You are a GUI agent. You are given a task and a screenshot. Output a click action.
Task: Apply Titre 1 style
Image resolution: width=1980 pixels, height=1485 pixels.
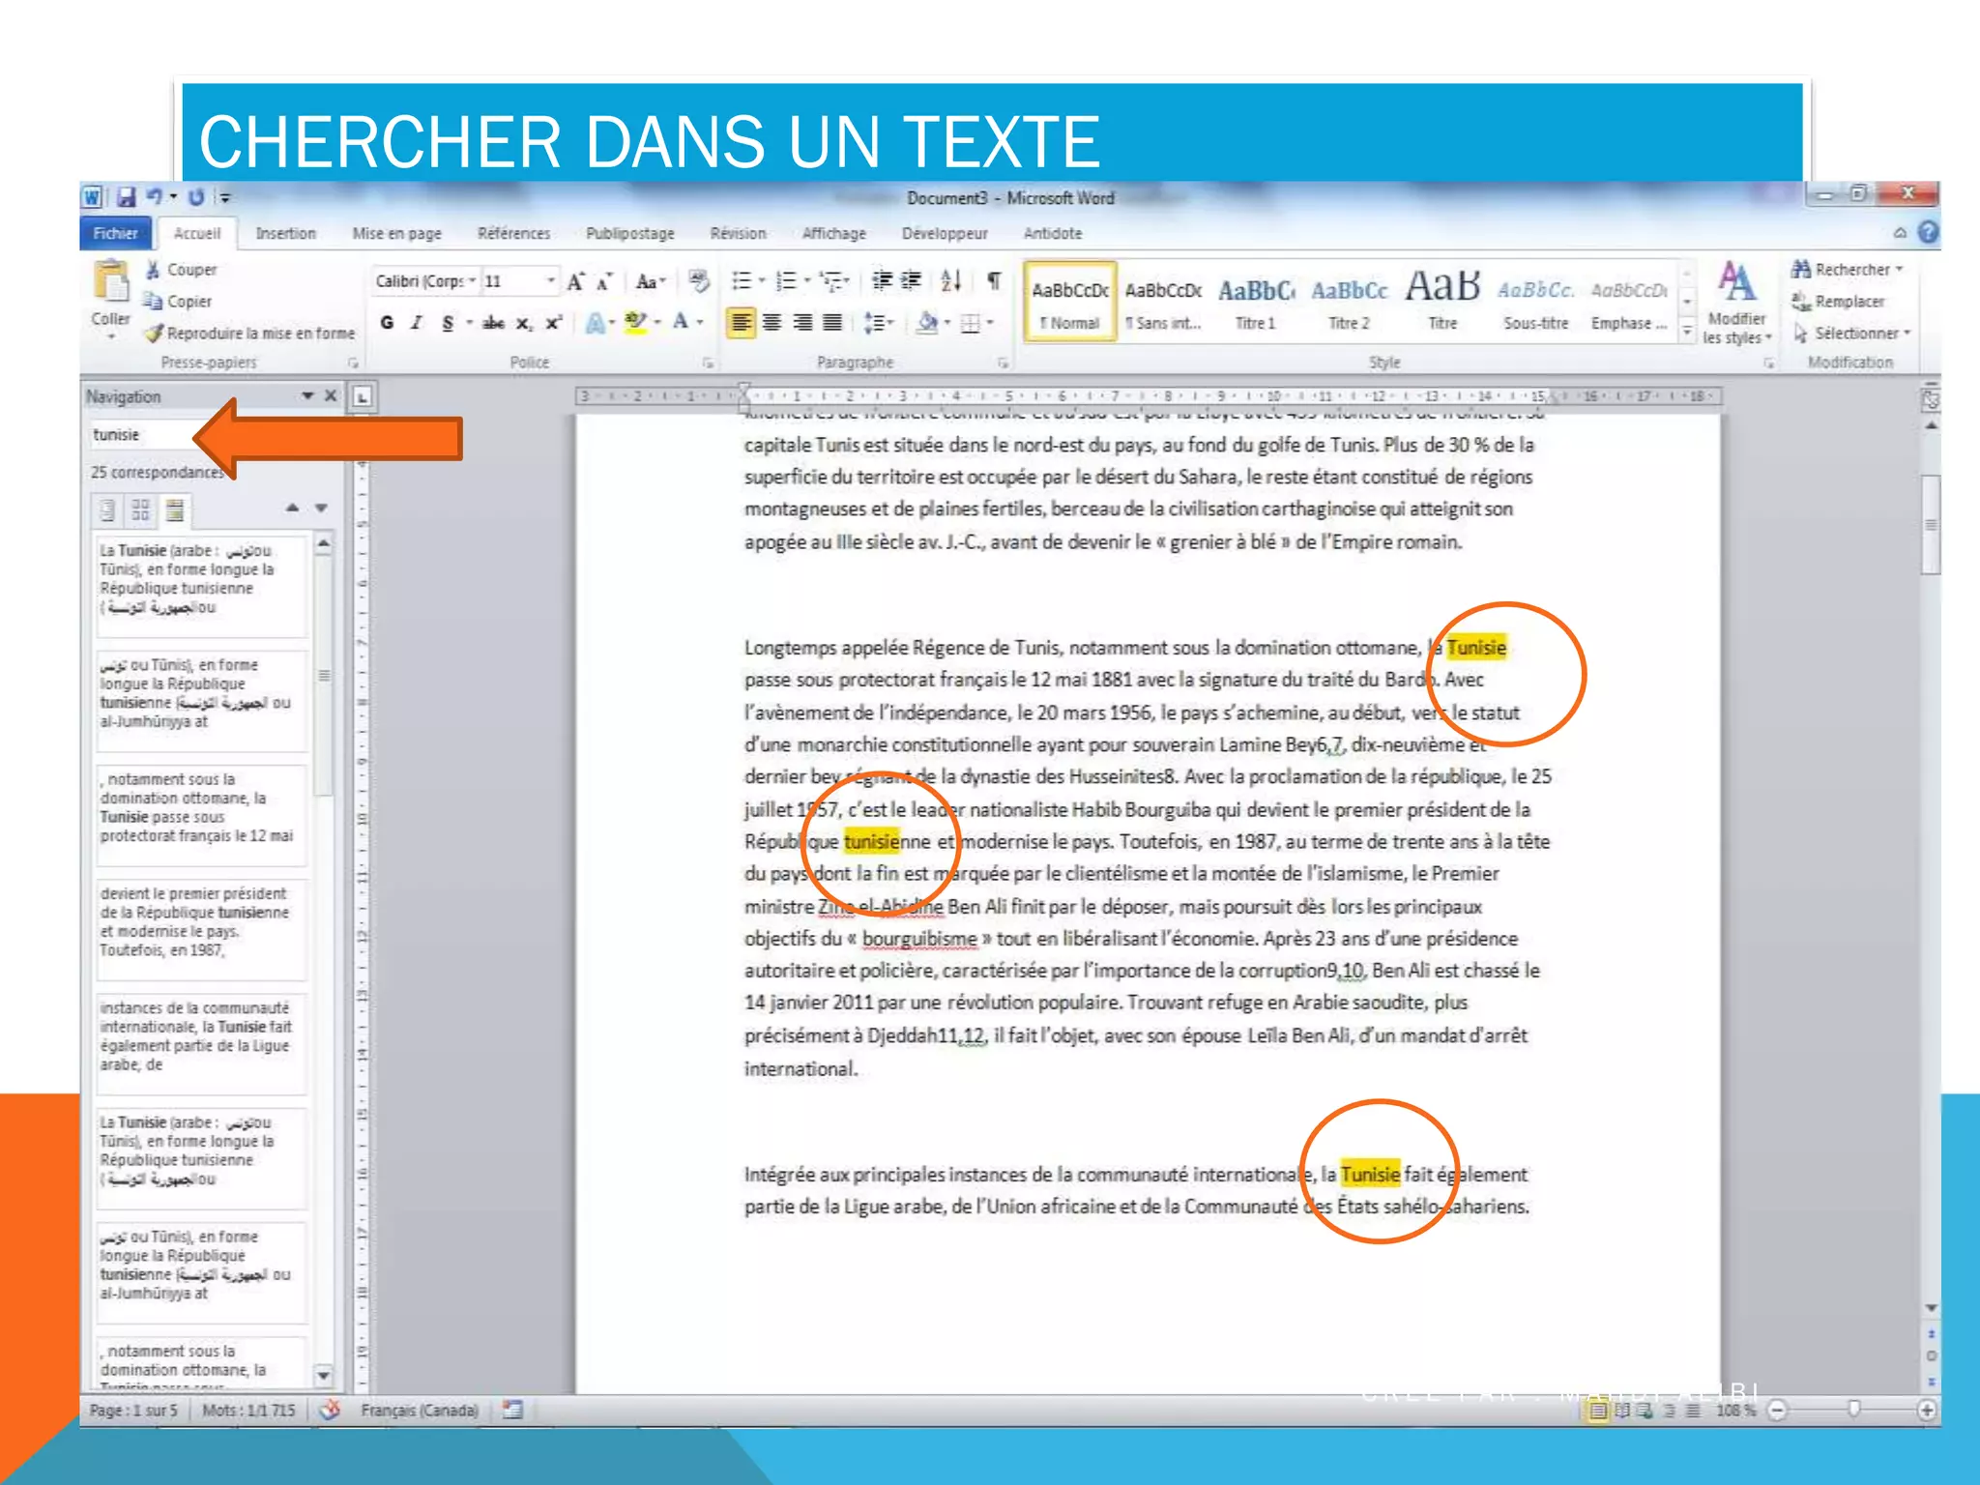(1256, 302)
